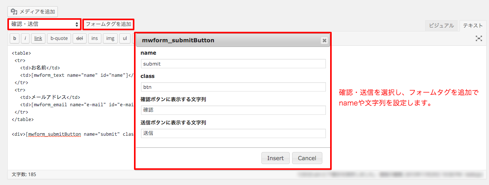Viewport: 489px width, 185px height.
Task: Insert a link using the link quicktag
Action: [38, 38]
